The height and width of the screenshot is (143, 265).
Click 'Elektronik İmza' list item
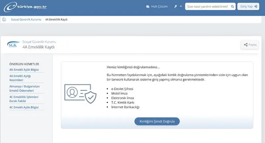click(123, 98)
